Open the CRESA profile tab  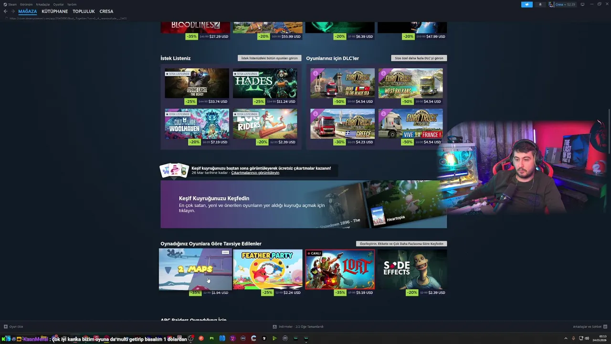[x=106, y=11]
